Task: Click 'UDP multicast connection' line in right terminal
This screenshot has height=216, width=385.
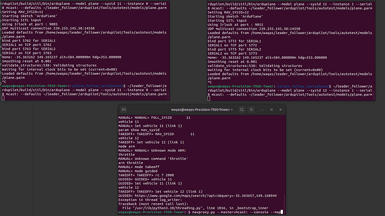Action: pyautogui.click(x=254, y=29)
